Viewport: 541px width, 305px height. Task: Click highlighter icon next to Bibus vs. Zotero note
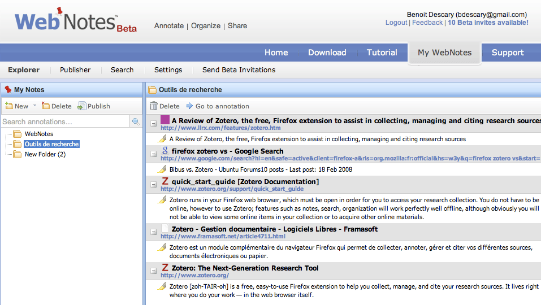point(162,169)
